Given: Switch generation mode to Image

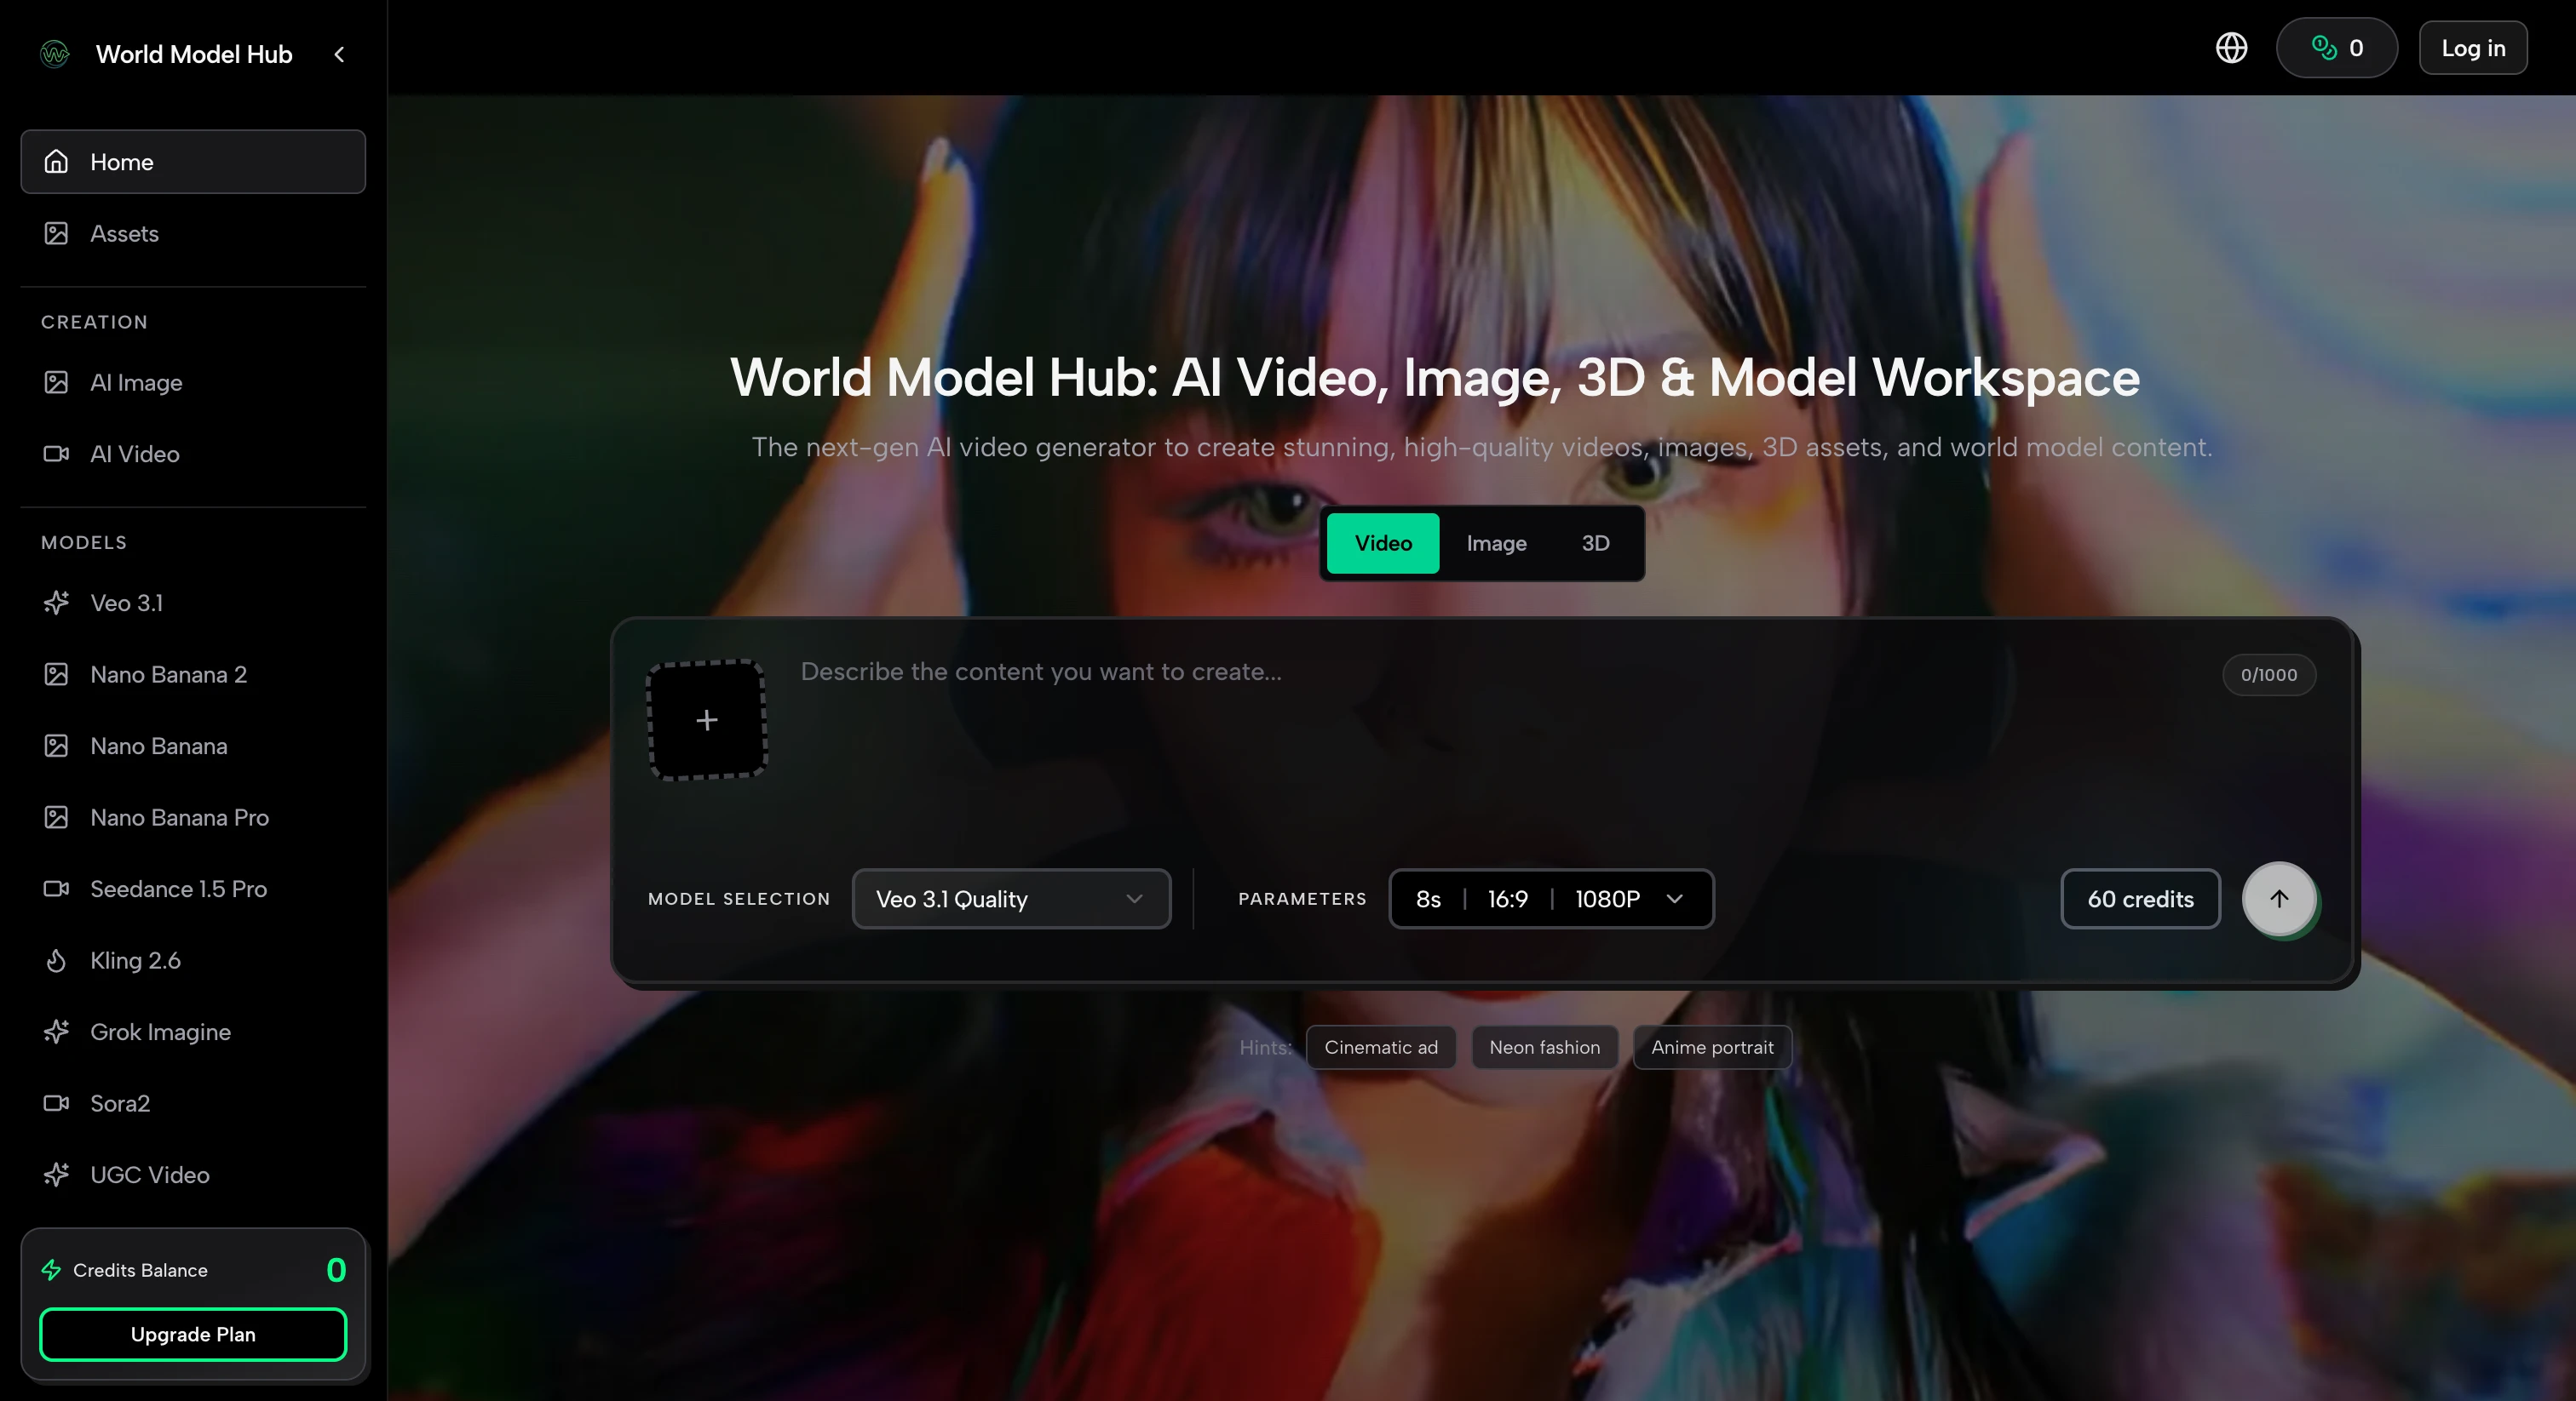Looking at the screenshot, I should click(x=1496, y=543).
